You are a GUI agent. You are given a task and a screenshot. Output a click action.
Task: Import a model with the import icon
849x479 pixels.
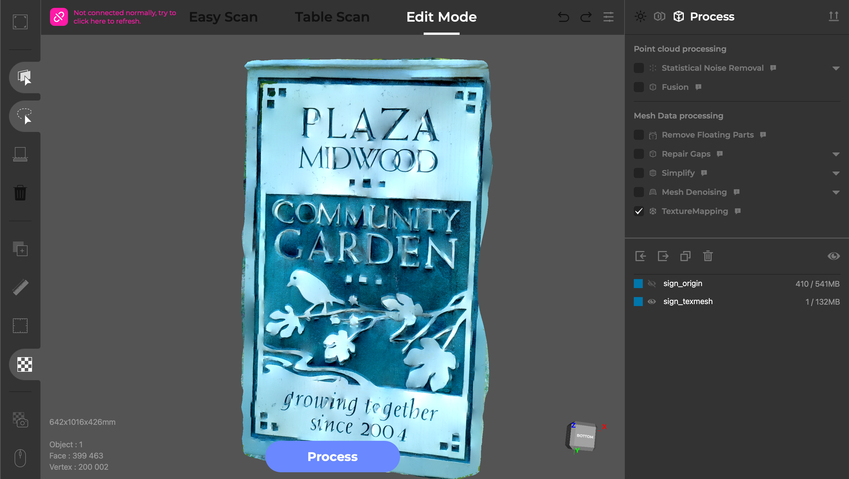point(640,256)
